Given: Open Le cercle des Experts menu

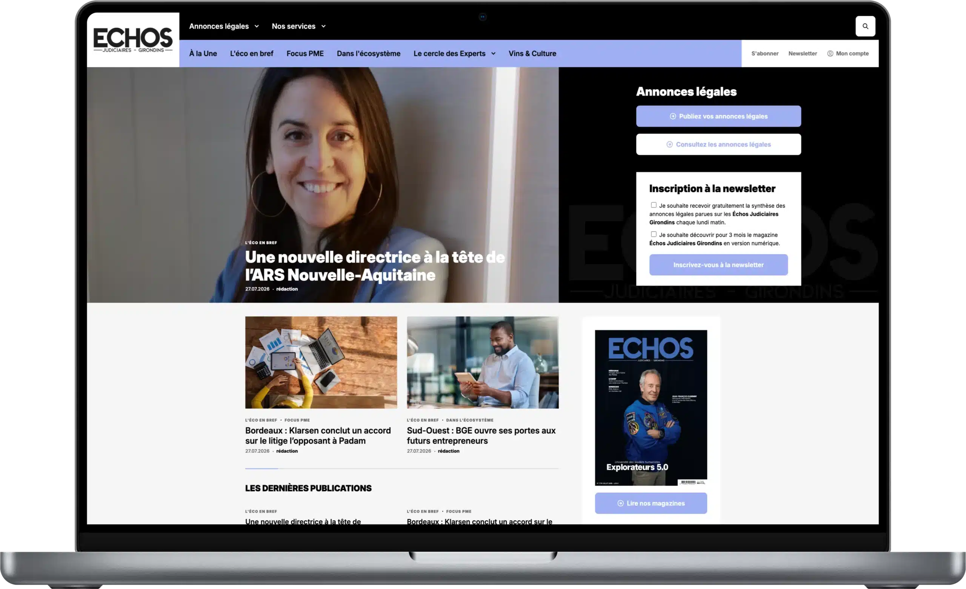Looking at the screenshot, I should point(449,53).
